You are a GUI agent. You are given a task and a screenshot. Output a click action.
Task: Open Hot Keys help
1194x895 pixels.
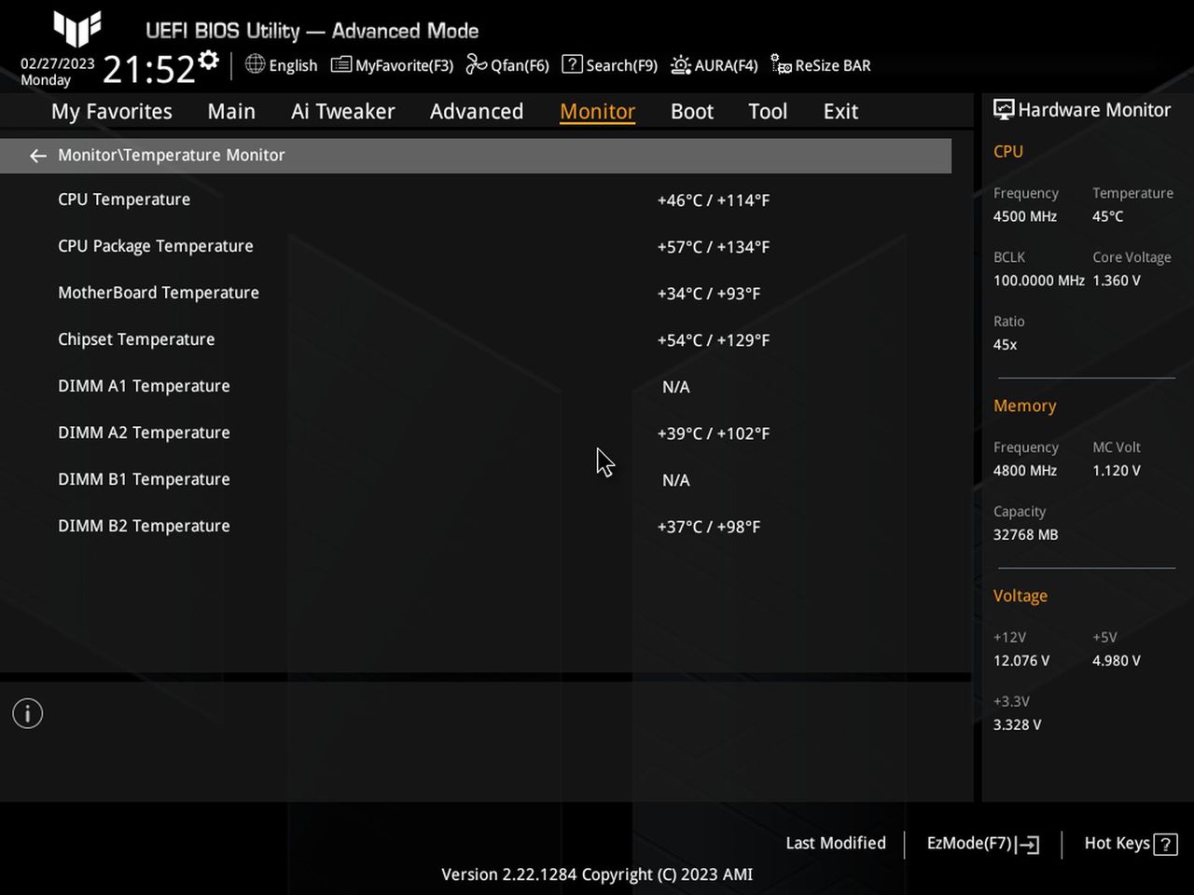pyautogui.click(x=1131, y=844)
